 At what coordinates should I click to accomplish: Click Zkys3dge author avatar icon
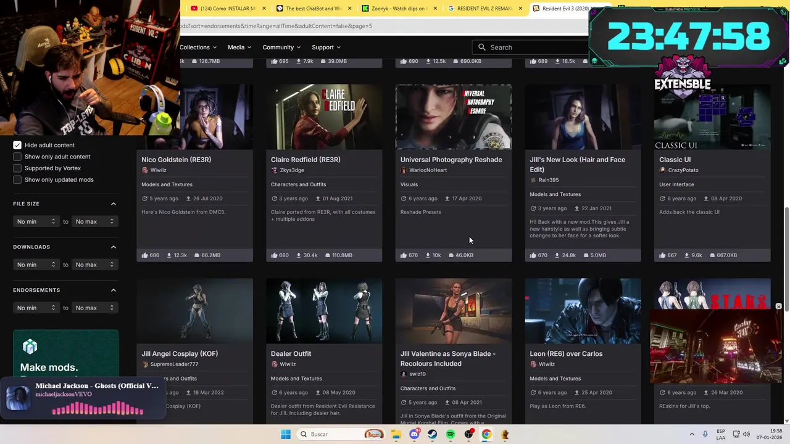point(274,170)
